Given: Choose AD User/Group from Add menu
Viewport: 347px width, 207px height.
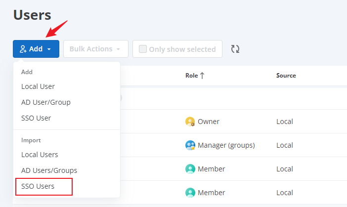Looking at the screenshot, I should click(46, 102).
